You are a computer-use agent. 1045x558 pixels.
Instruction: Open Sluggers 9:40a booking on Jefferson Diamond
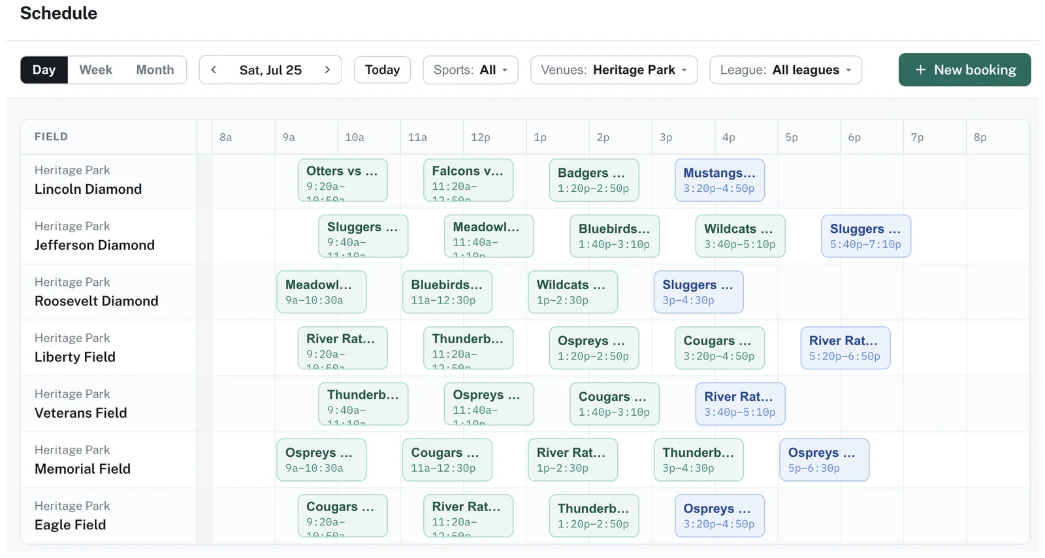363,236
